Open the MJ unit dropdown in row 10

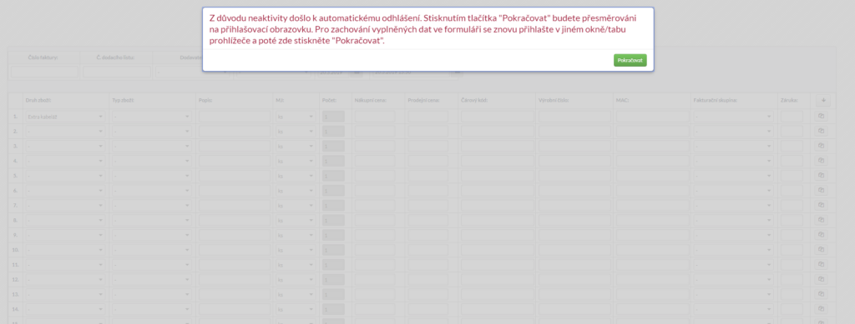click(x=296, y=250)
